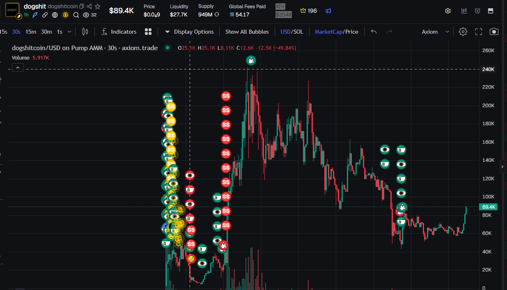
Task: Click the Volume 5.917K label
Action: (31, 58)
